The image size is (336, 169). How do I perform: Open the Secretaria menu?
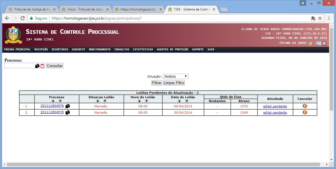60,50
